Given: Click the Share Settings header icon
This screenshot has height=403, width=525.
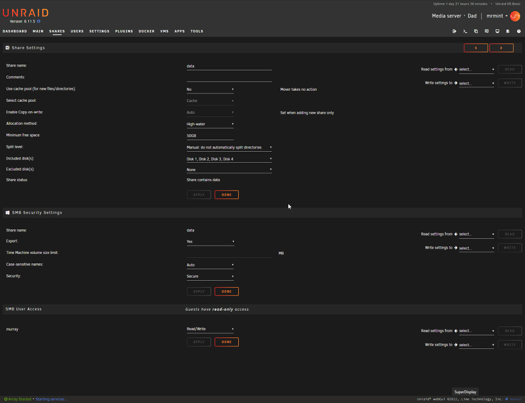Looking at the screenshot, I should [x=7, y=48].
